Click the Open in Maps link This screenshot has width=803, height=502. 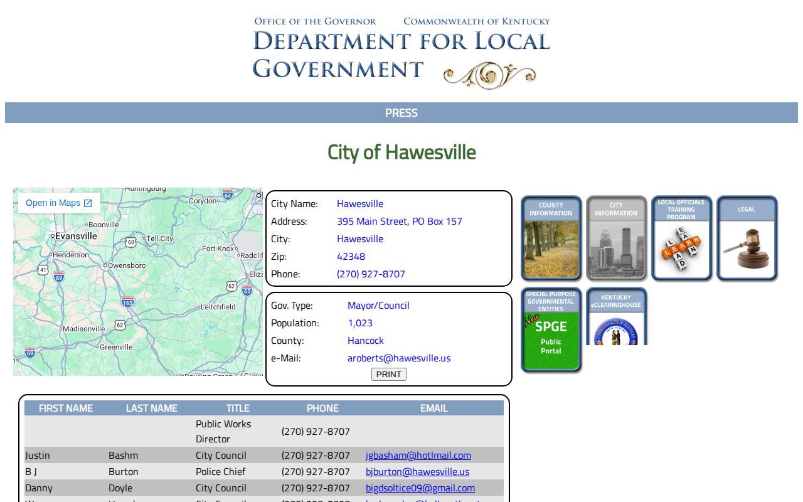59,203
